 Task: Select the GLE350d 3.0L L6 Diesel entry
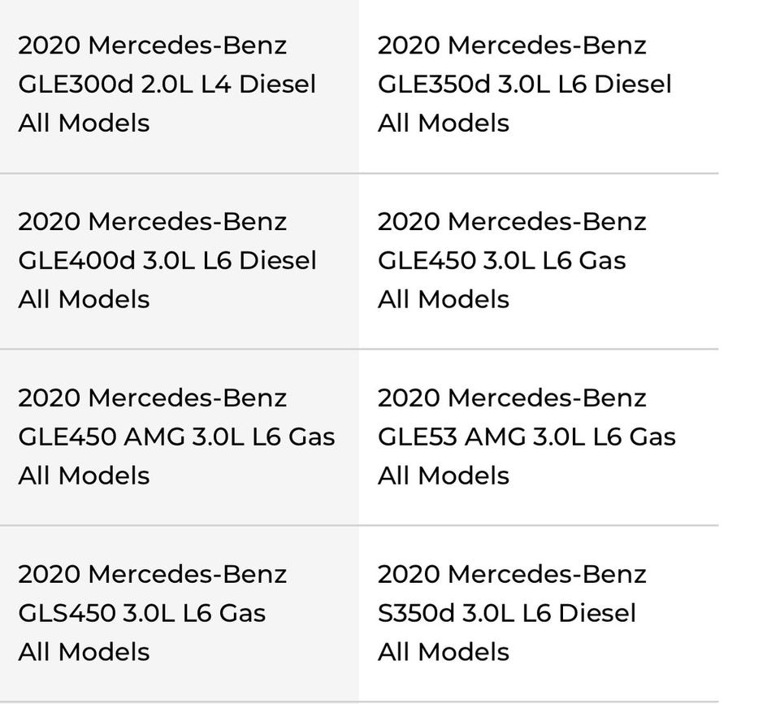[524, 84]
